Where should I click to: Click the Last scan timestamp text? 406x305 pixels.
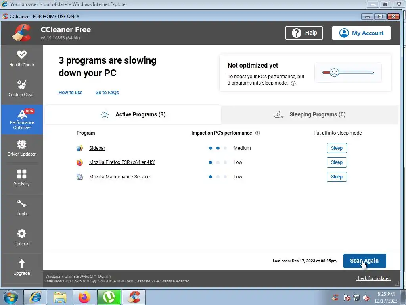(304, 261)
